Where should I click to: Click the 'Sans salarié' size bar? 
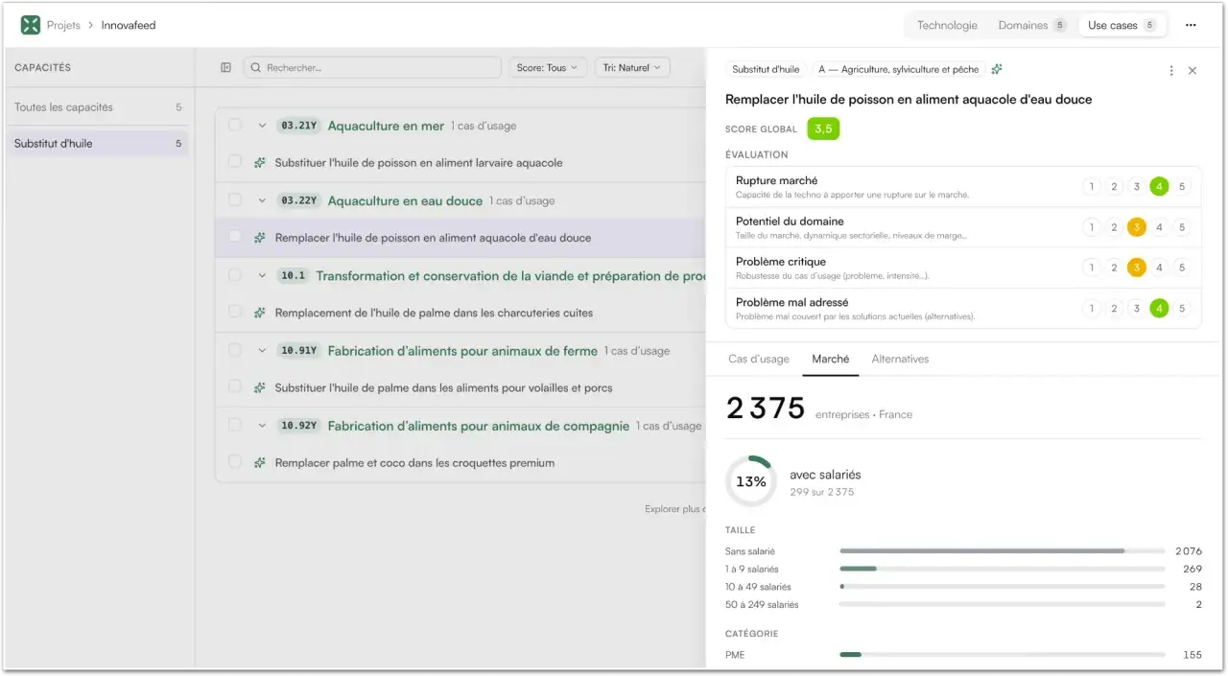click(1002, 551)
